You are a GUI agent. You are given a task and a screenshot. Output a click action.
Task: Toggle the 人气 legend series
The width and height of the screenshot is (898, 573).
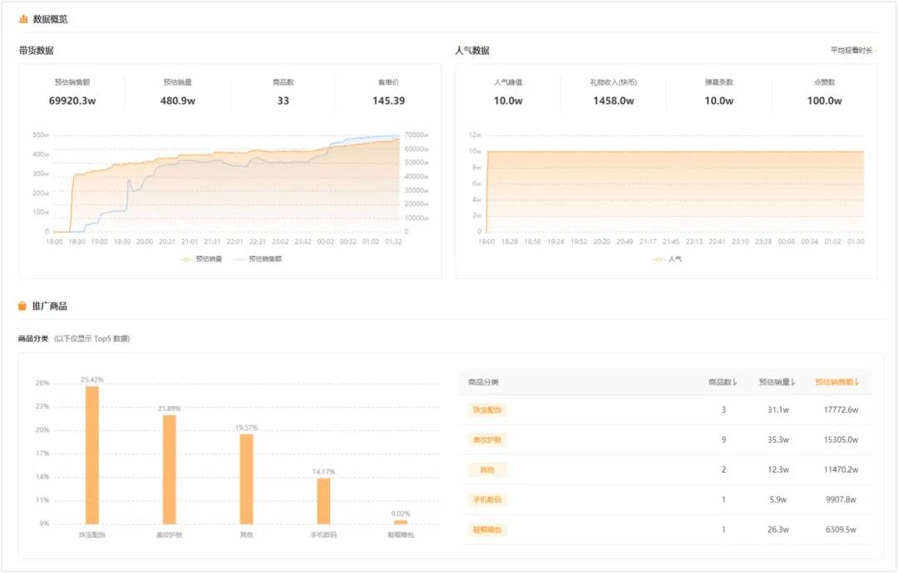(x=667, y=259)
